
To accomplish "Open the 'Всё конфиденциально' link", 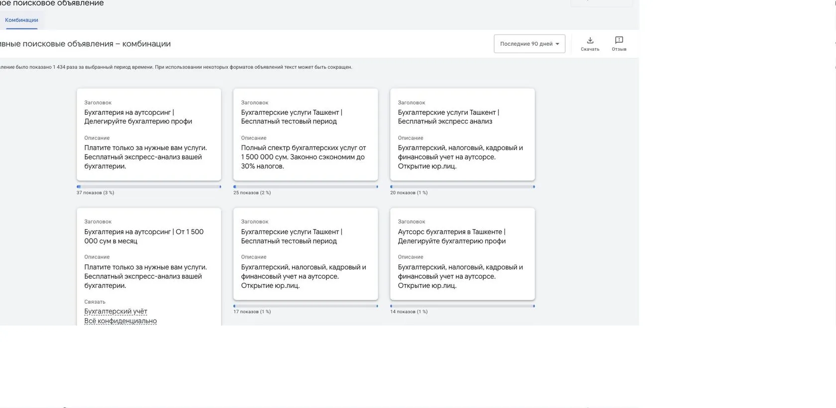I will 120,321.
